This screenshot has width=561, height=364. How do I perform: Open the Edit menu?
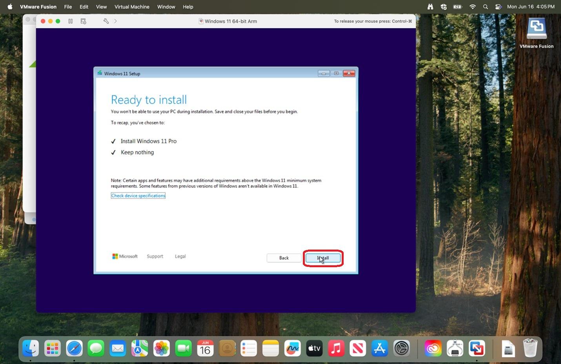click(x=84, y=7)
